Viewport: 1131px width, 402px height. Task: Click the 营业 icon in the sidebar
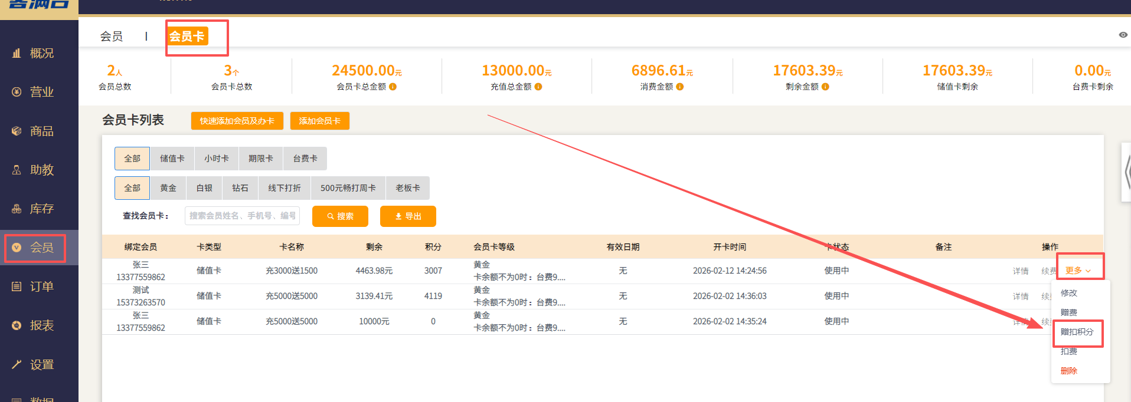coord(17,92)
